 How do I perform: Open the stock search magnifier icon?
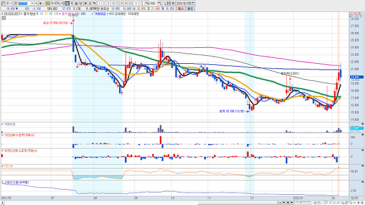36,3
